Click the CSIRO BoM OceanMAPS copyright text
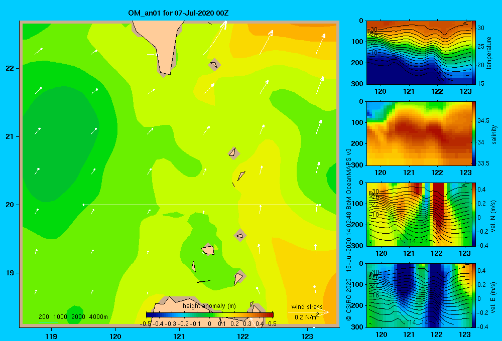 349,234
